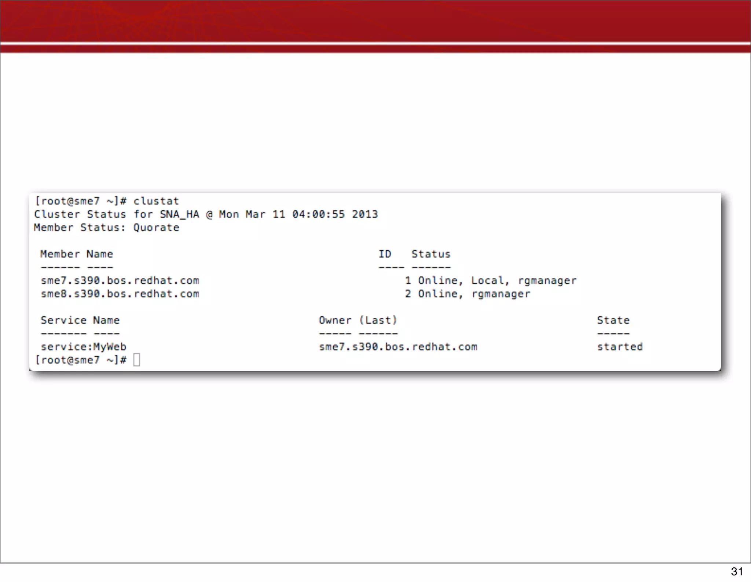Viewport: 751px width, 582px height.
Task: Click the service owner sme7.s390.bos.redhat.com
Action: 398,347
